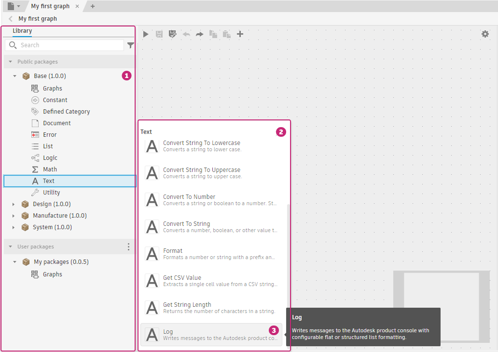The height and width of the screenshot is (352, 498).
Task: Click the My packages (0.0.5) box icon
Action: coord(26,262)
